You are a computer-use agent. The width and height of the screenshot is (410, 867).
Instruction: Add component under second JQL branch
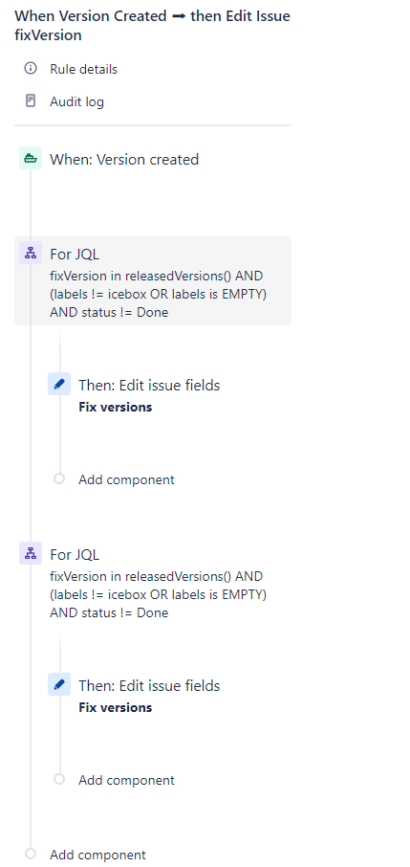[126, 780]
